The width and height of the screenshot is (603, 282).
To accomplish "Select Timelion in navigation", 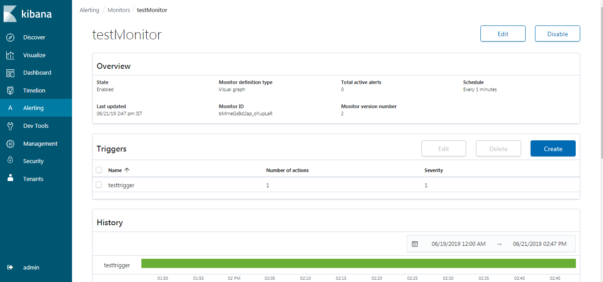I will pos(34,91).
